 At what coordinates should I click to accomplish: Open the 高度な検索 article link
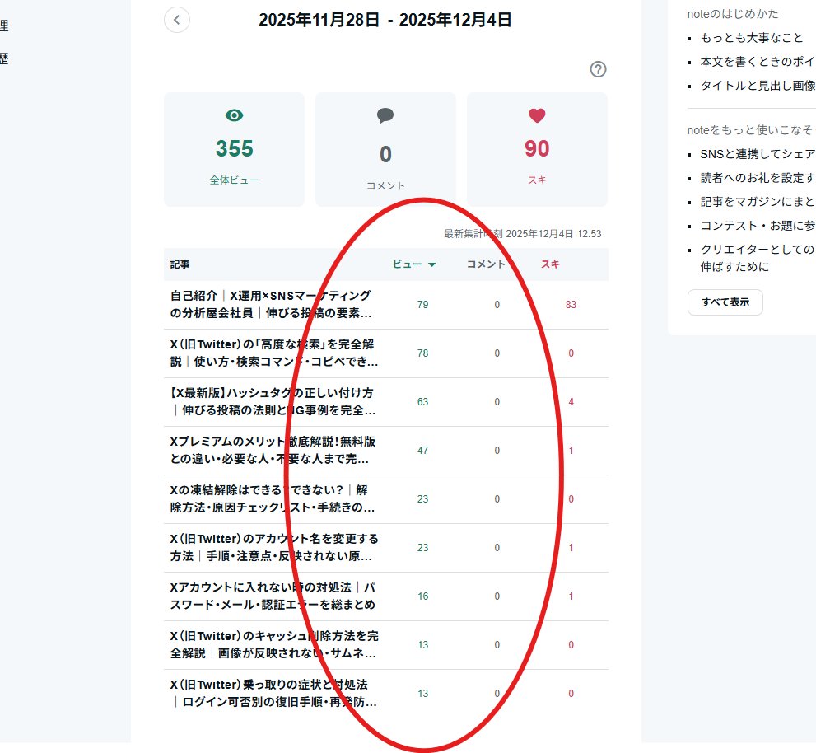click(273, 353)
